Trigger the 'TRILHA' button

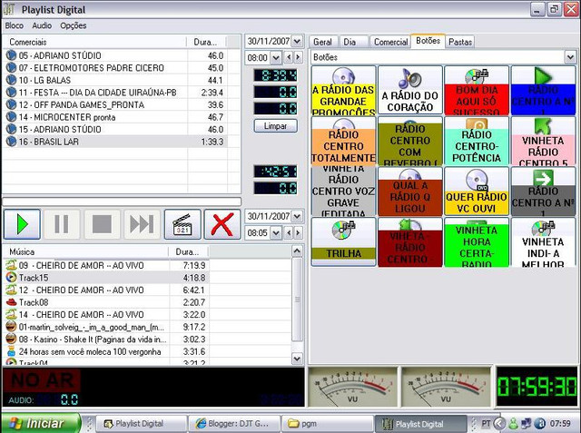pos(343,241)
